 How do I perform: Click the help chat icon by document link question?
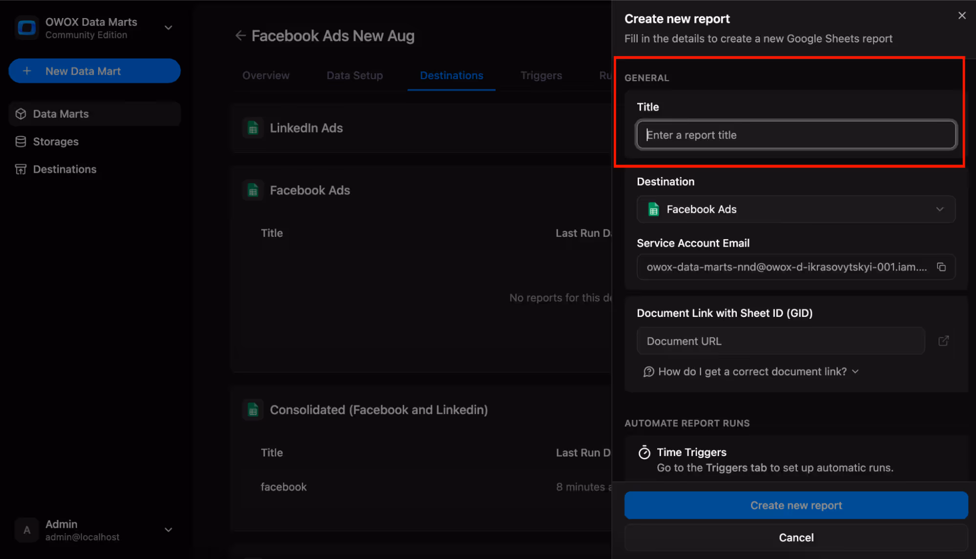[648, 372]
